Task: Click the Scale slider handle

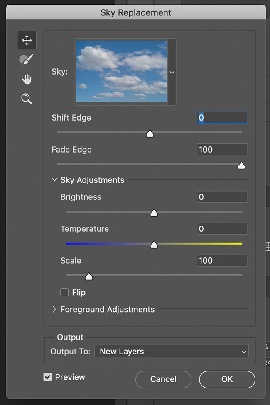Action: click(x=88, y=276)
